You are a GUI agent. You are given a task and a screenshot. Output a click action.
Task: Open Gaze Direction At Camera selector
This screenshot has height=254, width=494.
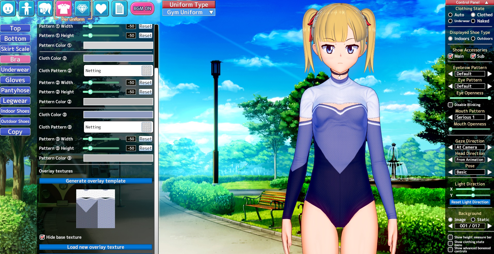[470, 147]
